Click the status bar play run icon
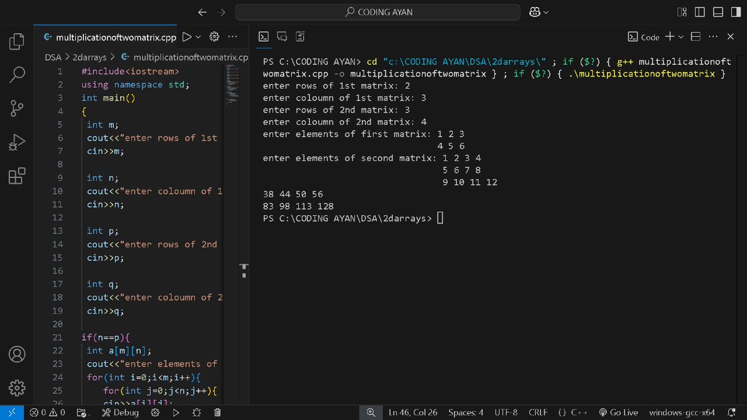The width and height of the screenshot is (747, 420). pyautogui.click(x=176, y=413)
